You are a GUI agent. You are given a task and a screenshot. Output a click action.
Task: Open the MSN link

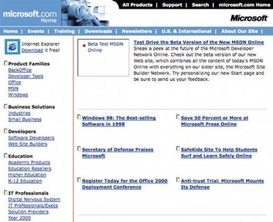(14, 88)
